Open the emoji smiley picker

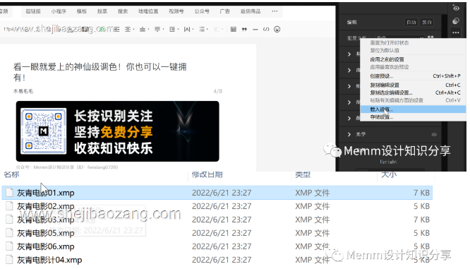point(277,29)
